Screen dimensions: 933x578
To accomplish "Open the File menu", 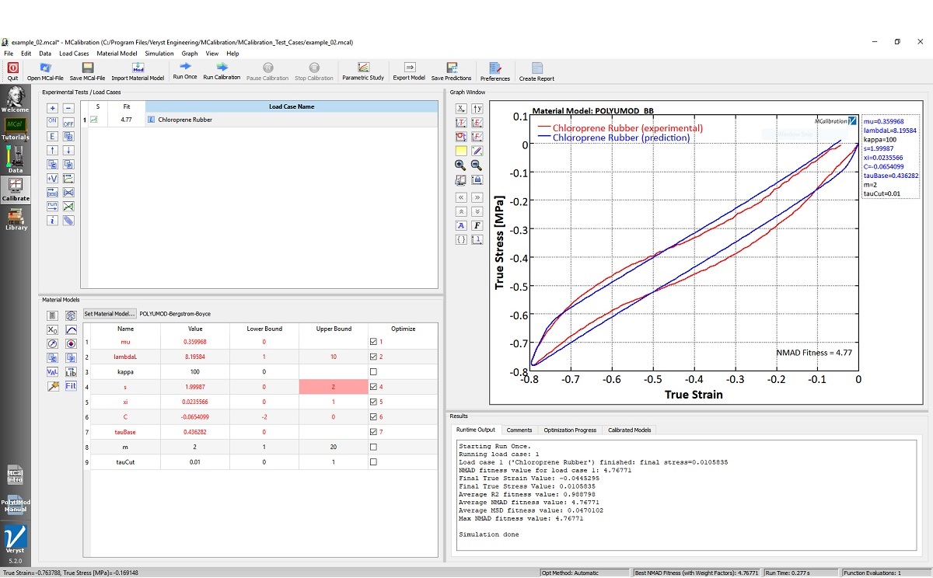I will [x=9, y=54].
